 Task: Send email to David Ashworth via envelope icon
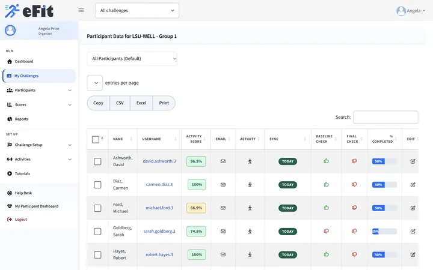(223, 161)
